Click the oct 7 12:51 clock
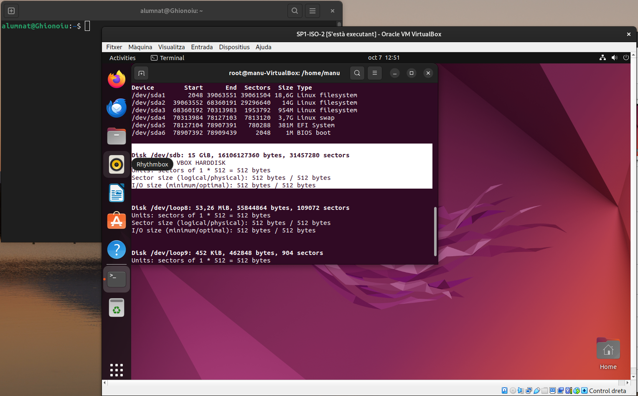Viewport: 638px width, 396px height. [384, 58]
